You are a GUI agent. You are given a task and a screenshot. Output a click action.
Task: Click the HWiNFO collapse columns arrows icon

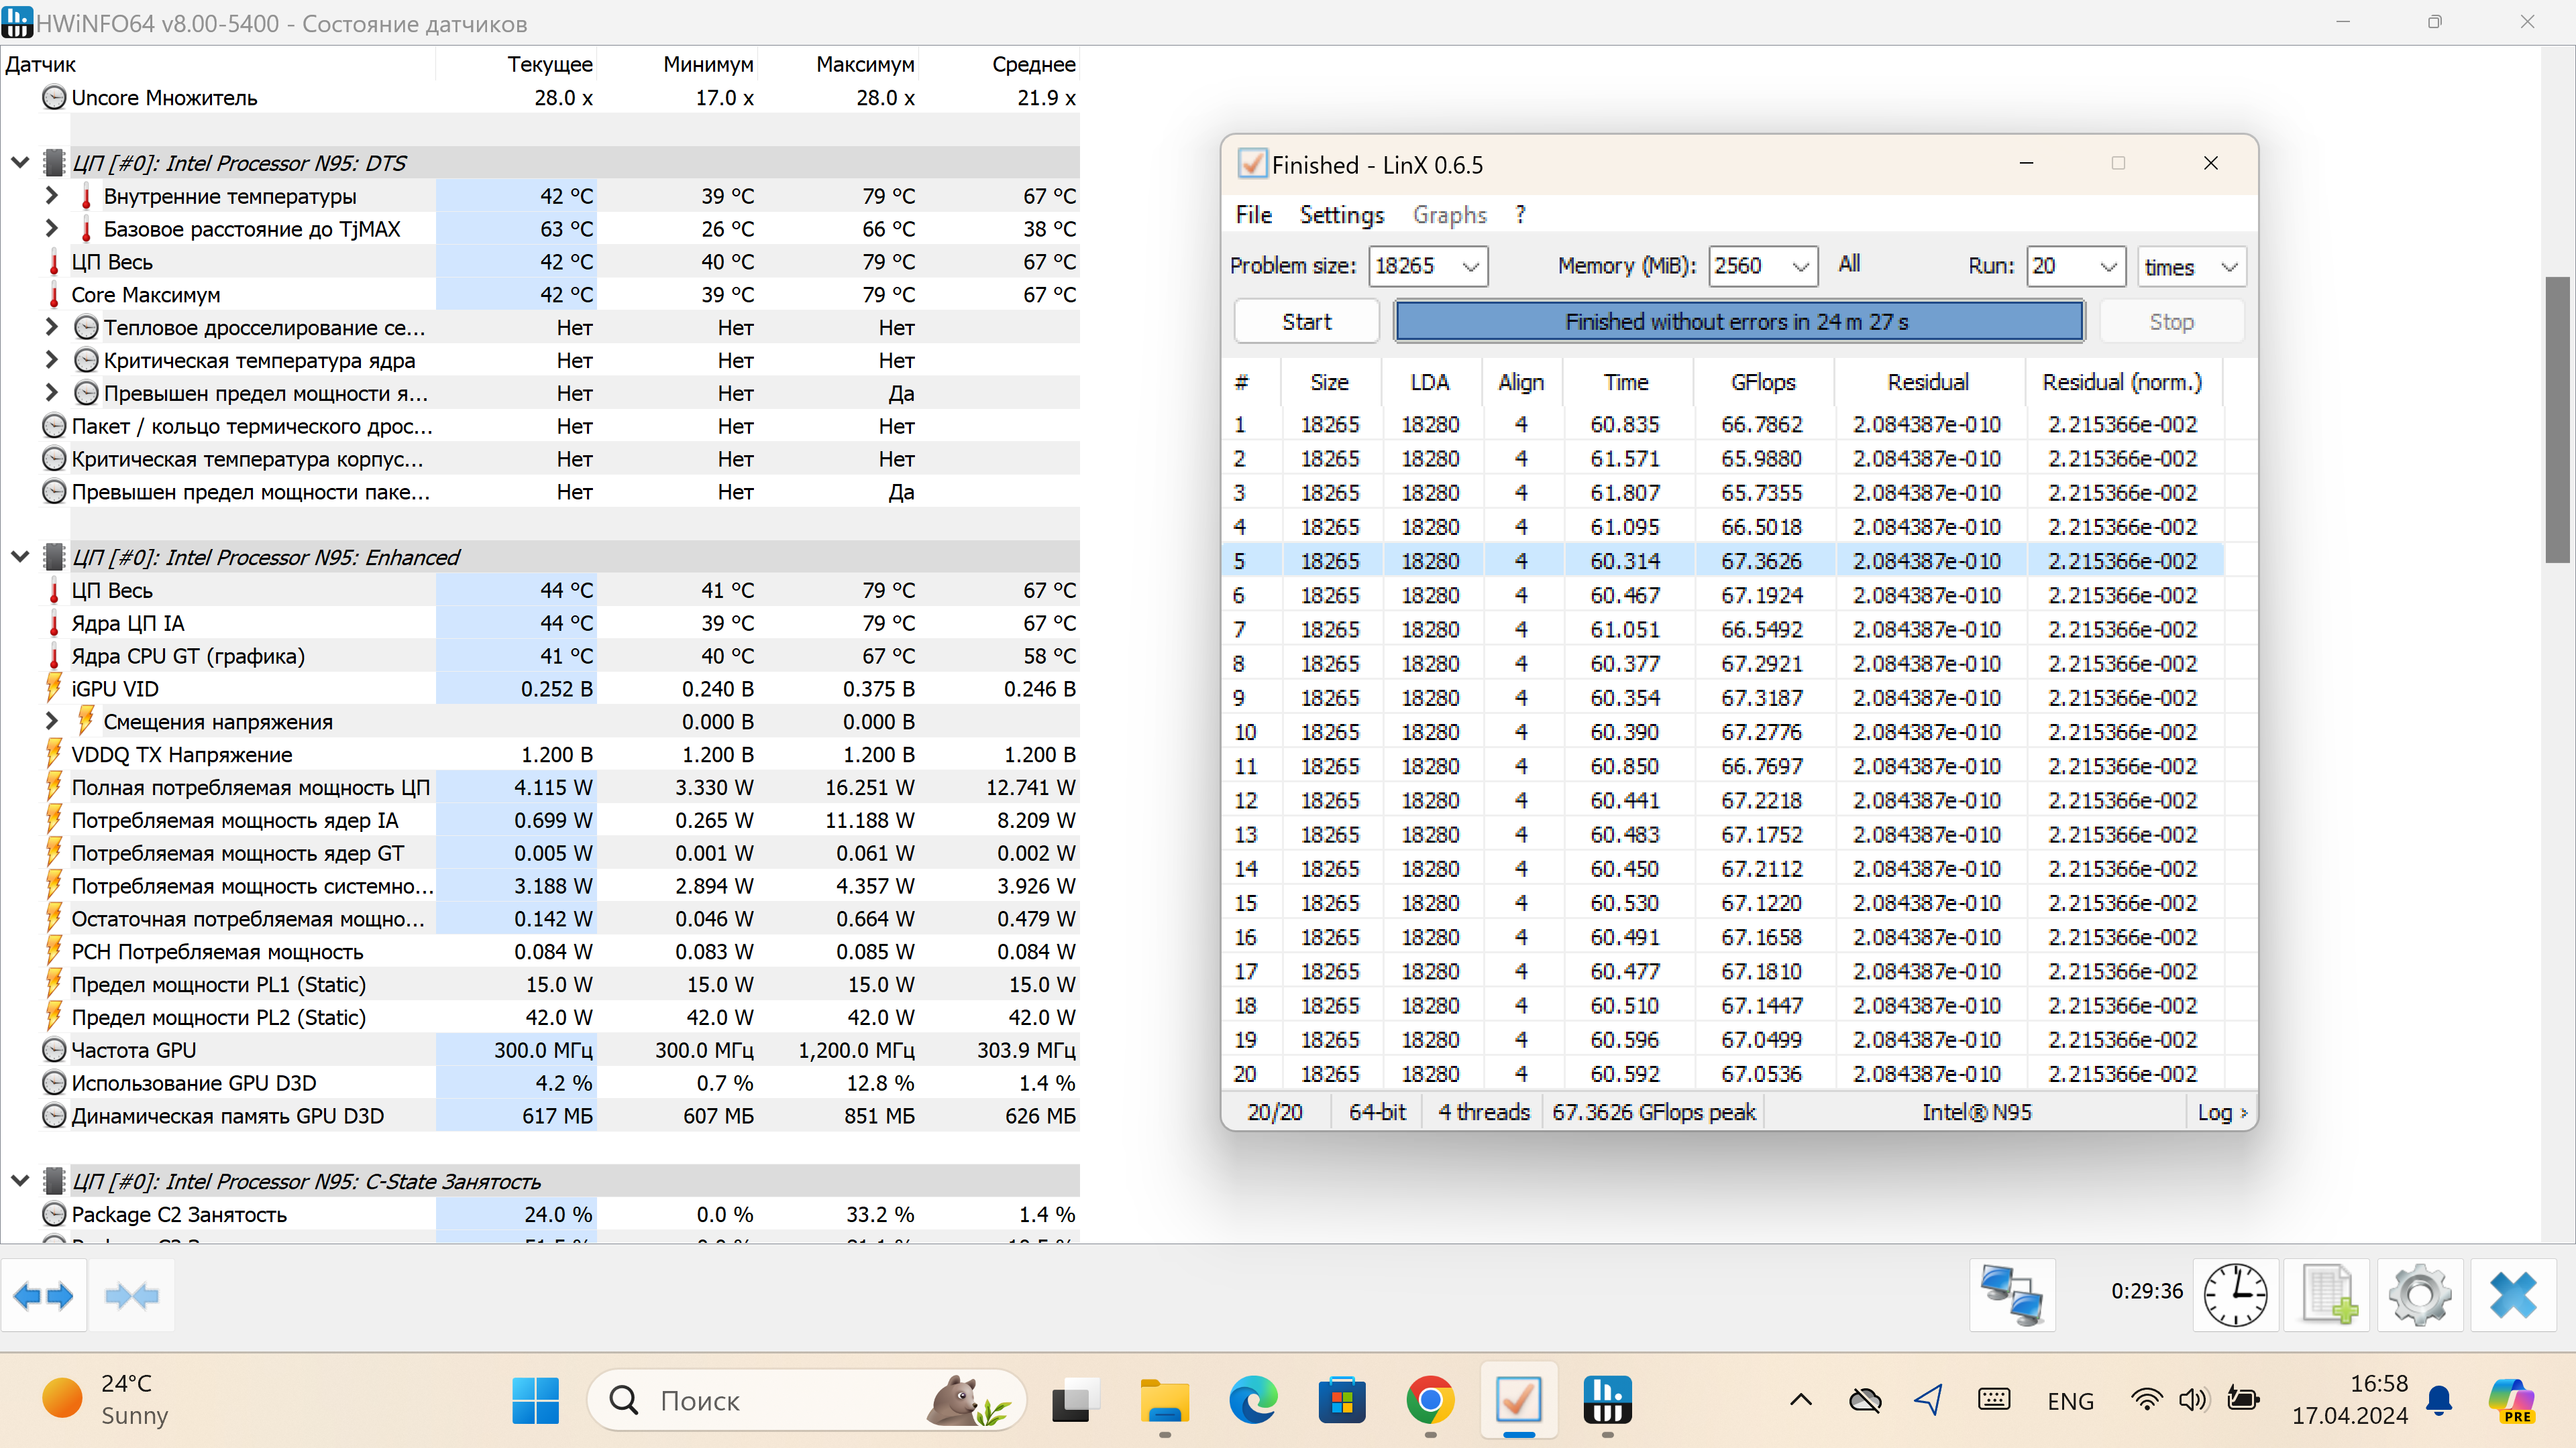coord(131,1296)
